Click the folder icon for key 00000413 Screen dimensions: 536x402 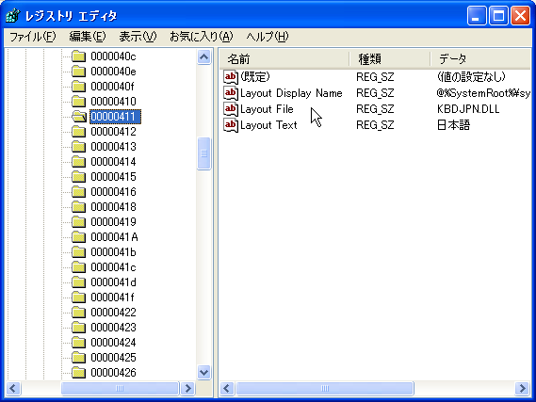point(78,147)
